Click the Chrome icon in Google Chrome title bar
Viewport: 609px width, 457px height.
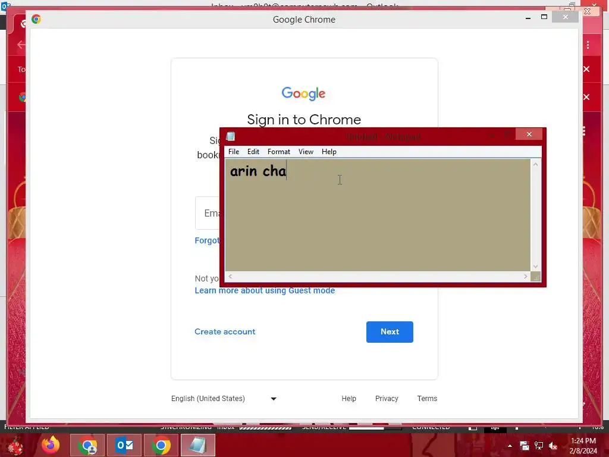36,19
